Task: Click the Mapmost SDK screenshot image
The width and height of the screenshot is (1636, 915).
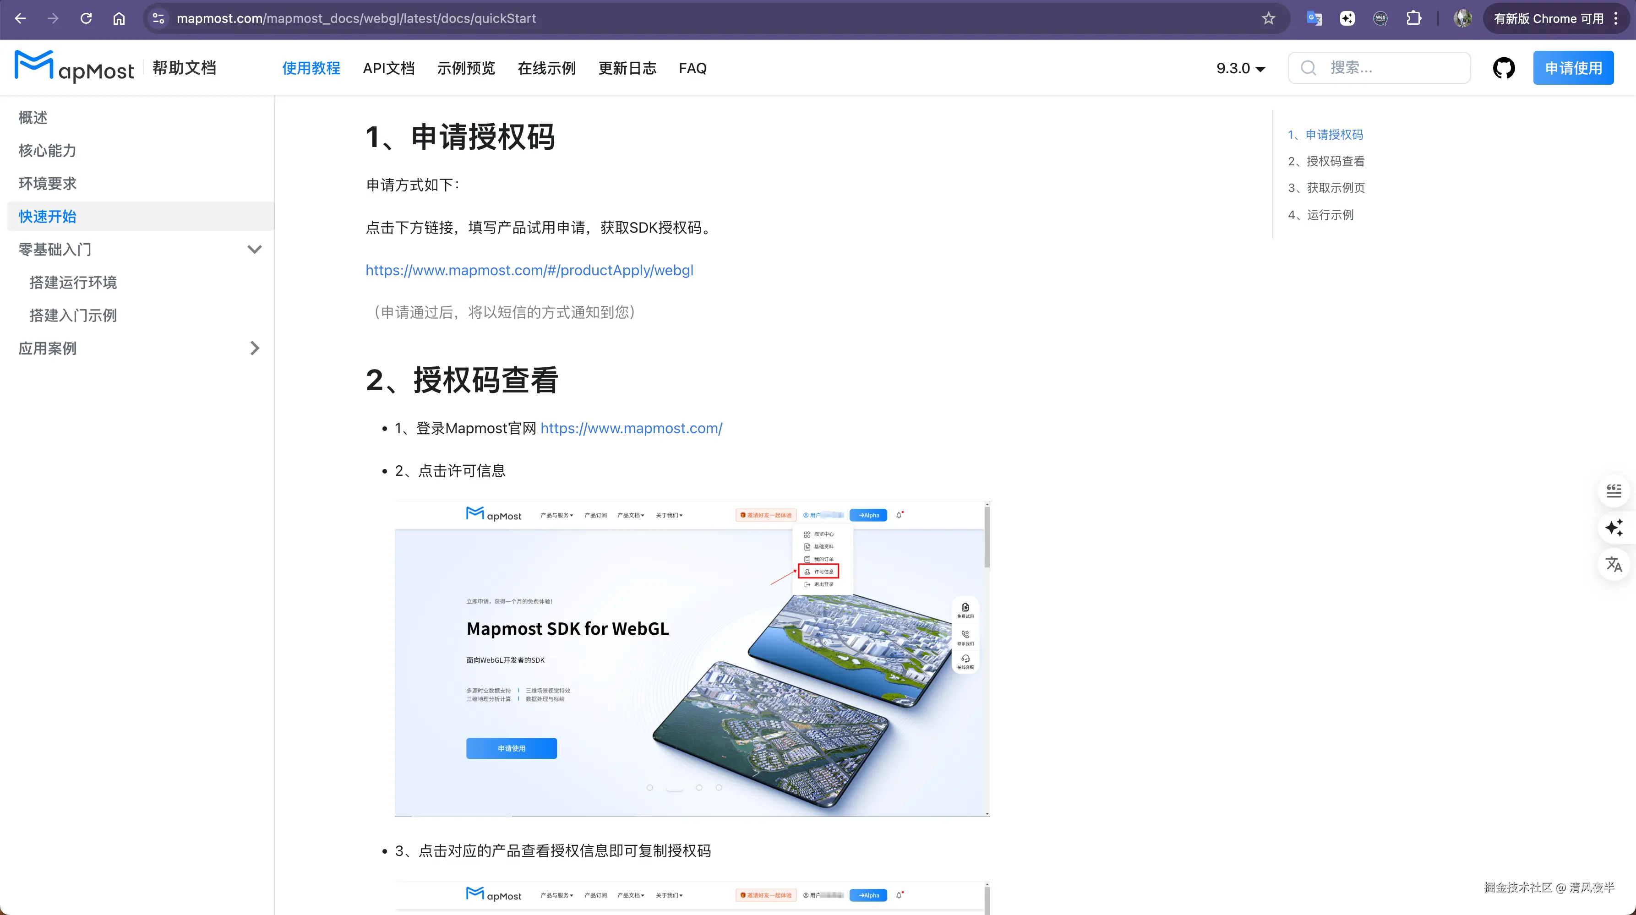Action: tap(692, 659)
